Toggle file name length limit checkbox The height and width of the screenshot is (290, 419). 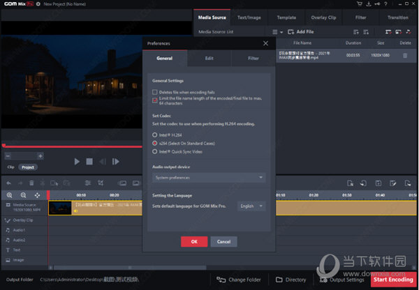click(x=155, y=100)
